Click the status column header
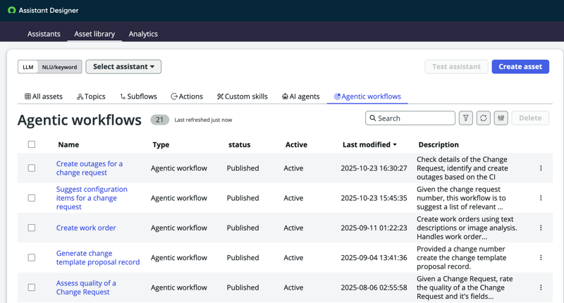564x303 pixels. (x=239, y=144)
